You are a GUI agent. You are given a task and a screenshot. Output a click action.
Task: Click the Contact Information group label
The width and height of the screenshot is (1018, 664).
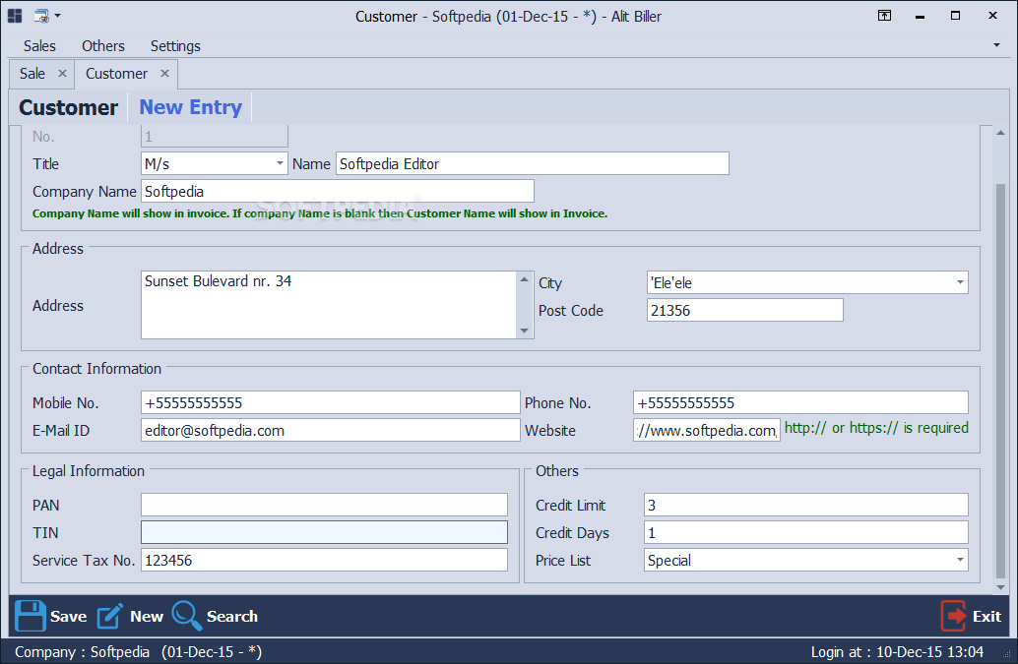click(96, 368)
